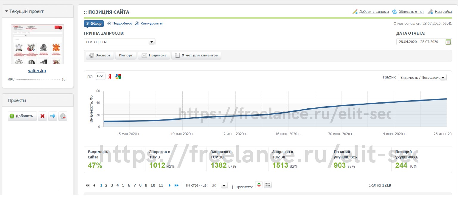
Task: Filter by Yandex search engine icon
Action: [110, 76]
